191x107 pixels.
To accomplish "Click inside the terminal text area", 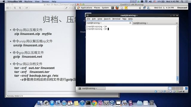I will tap(131, 54).
